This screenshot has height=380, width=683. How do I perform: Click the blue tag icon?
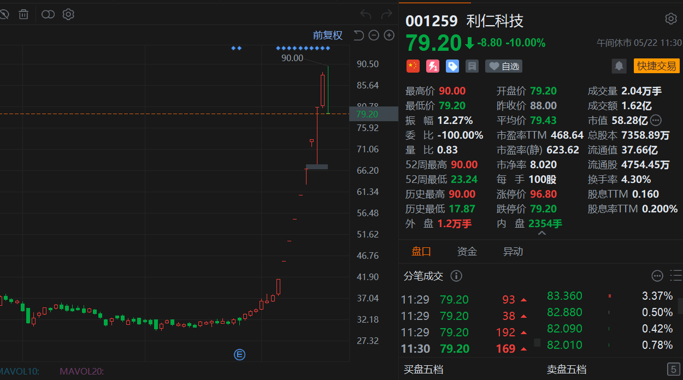tap(452, 66)
